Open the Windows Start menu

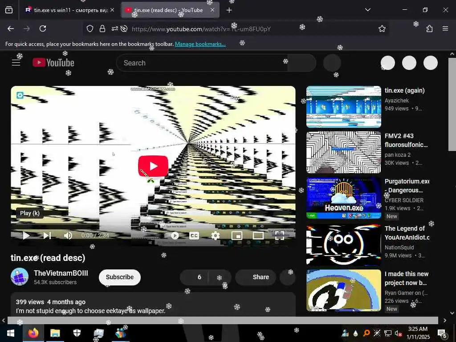[11, 333]
